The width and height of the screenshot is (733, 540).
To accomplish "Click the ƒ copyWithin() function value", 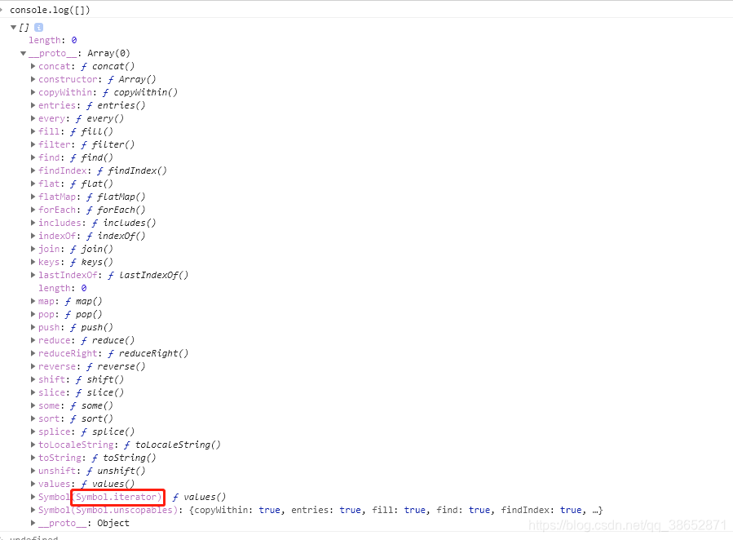I will (139, 92).
